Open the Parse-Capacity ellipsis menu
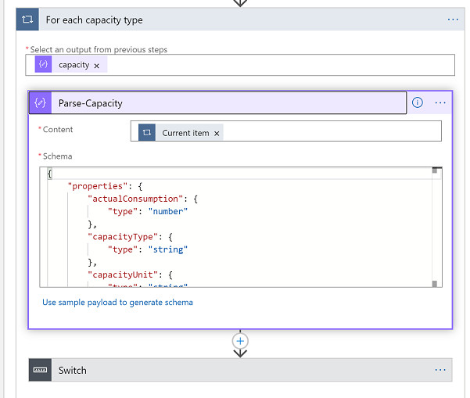 coord(441,102)
